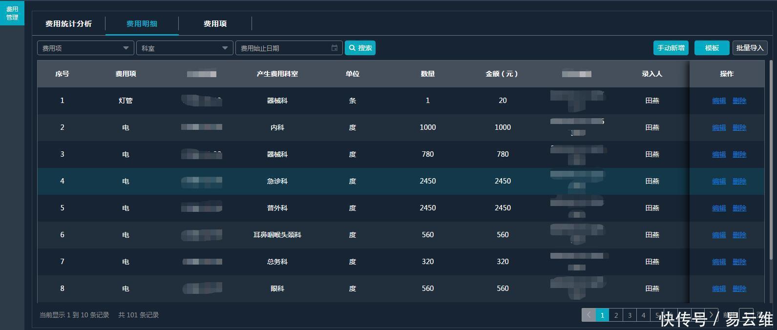Click the 单位 column header
The image size is (777, 330).
click(x=353, y=74)
